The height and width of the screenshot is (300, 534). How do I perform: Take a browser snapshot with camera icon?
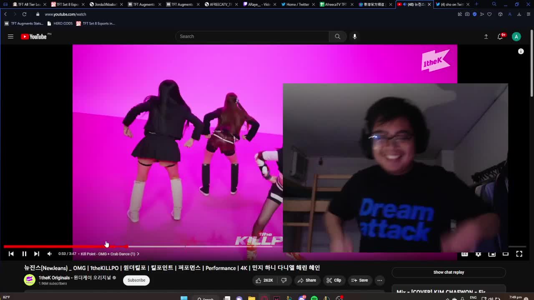pyautogui.click(x=467, y=14)
